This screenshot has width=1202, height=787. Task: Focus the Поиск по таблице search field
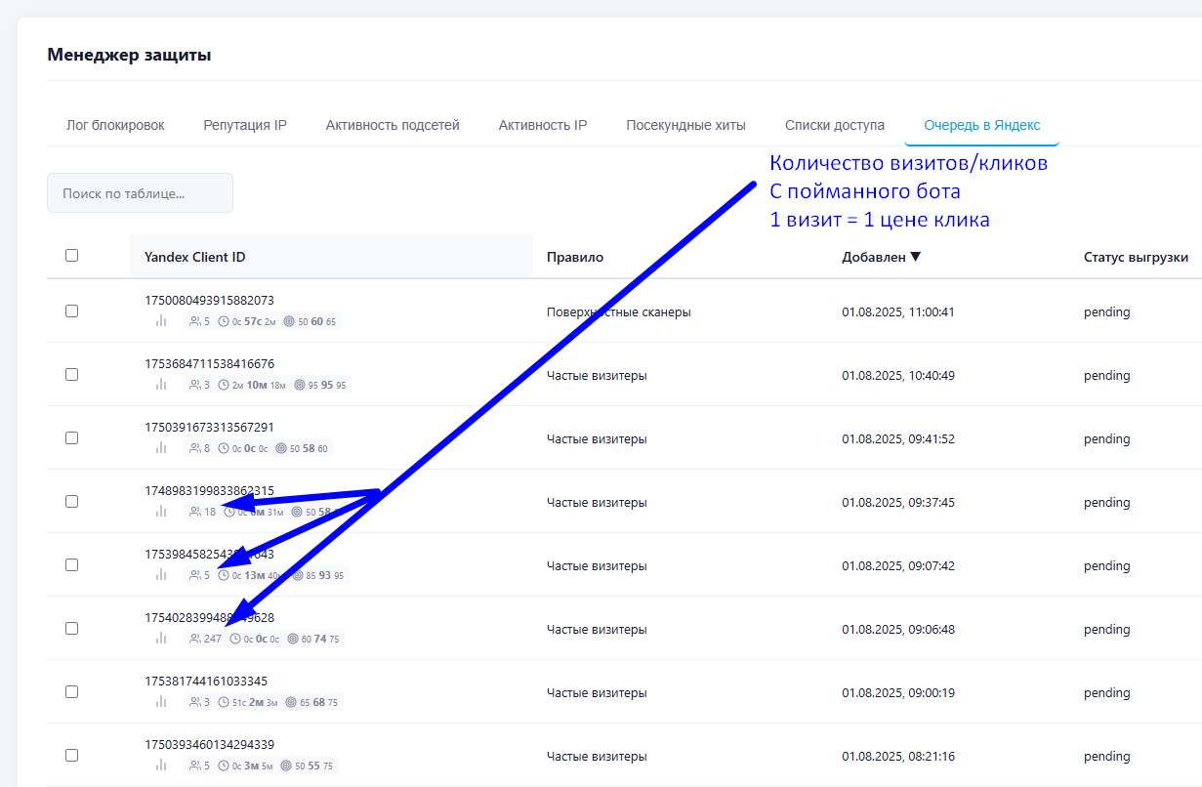140,193
